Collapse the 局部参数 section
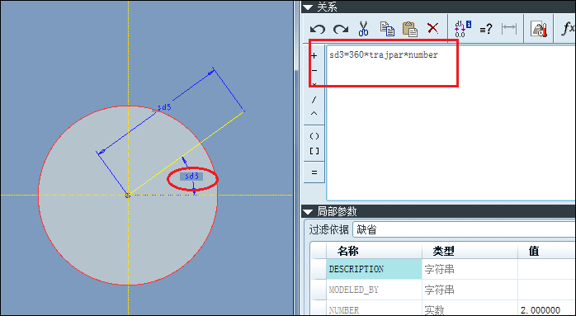The image size is (576, 316). click(308, 212)
